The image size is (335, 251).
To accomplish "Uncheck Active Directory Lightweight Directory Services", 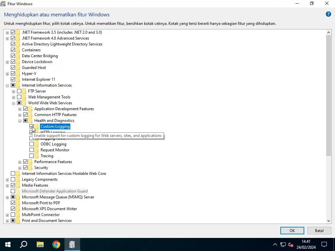I will pyautogui.click(x=13, y=44).
